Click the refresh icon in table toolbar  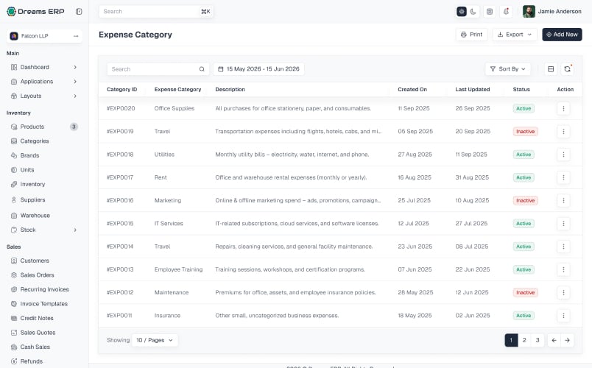[x=567, y=69]
